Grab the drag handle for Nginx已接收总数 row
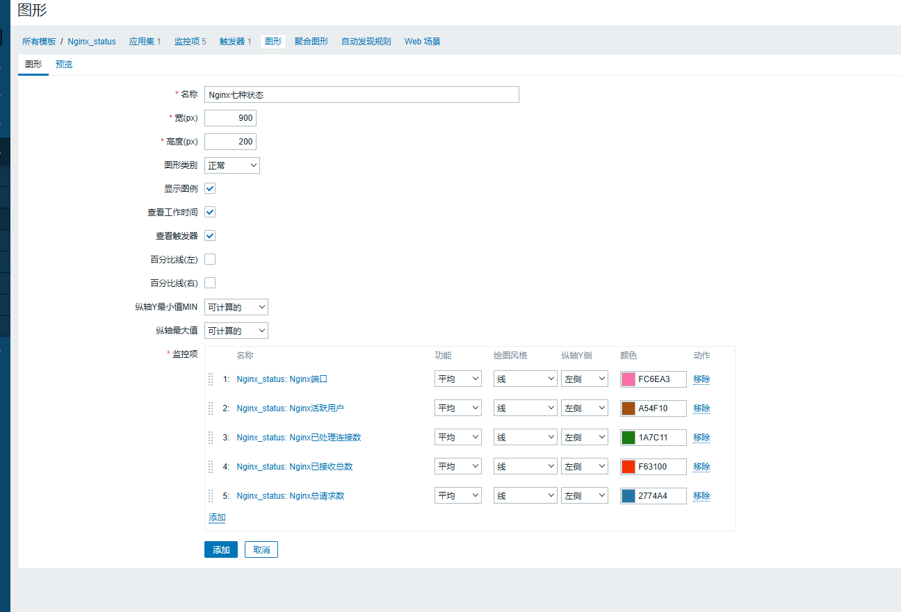Image resolution: width=901 pixels, height=612 pixels. [x=211, y=467]
